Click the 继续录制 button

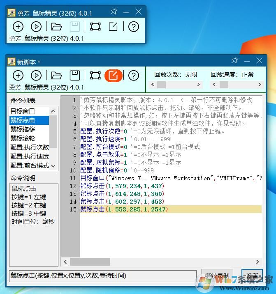point(217,276)
